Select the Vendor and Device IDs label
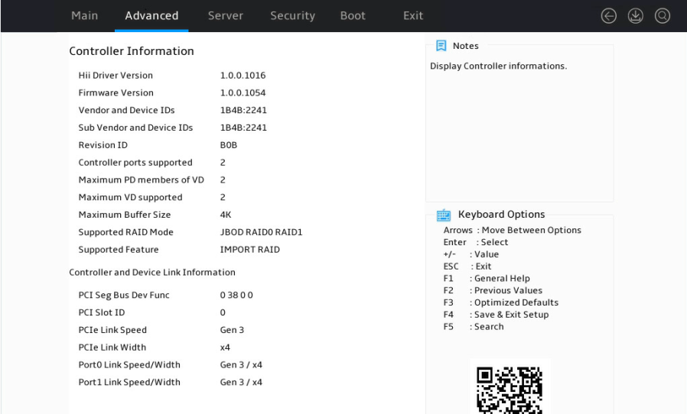Image resolution: width=687 pixels, height=414 pixels. [x=127, y=110]
